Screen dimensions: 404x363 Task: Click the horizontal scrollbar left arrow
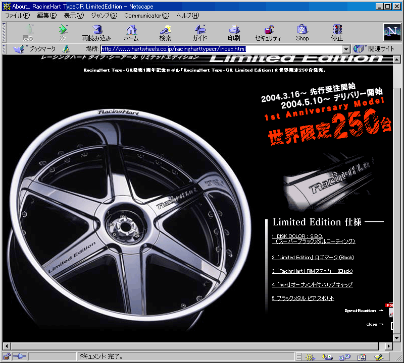[x=7, y=346]
